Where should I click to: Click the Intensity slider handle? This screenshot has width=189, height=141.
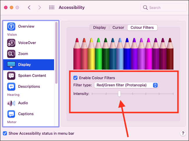click(x=119, y=94)
